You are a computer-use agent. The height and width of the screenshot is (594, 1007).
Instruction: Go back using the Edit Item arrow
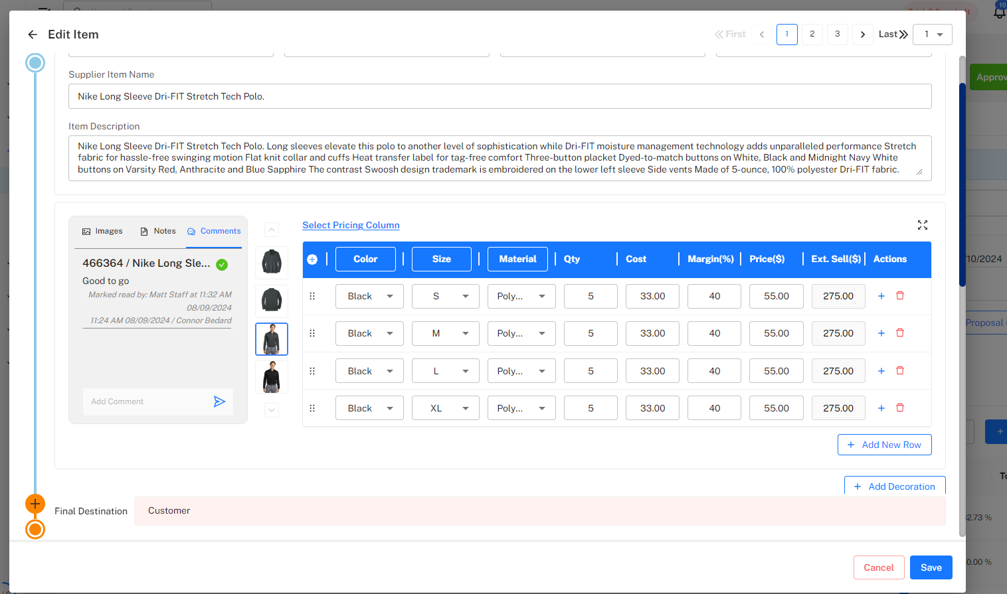pos(33,35)
